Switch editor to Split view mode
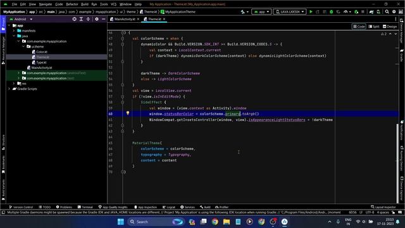Screen dimensions: 405x228 click(x=374, y=27)
